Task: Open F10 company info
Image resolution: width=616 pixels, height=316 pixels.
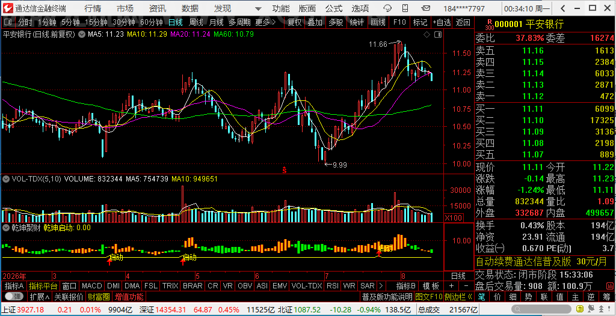Action: pyautogui.click(x=399, y=22)
